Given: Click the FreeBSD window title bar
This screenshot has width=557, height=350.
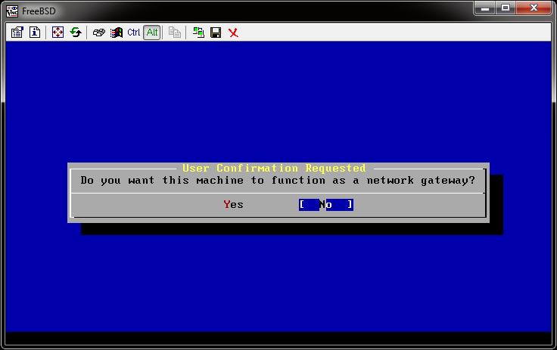Looking at the screenshot, I should click(x=227, y=10).
